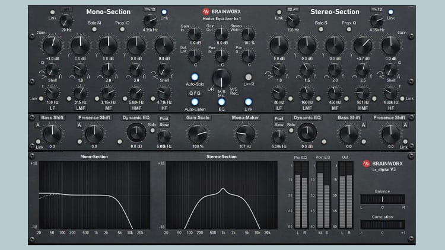
Task: Click the Gain Out knob
Action: pyautogui.click(x=221, y=34)
